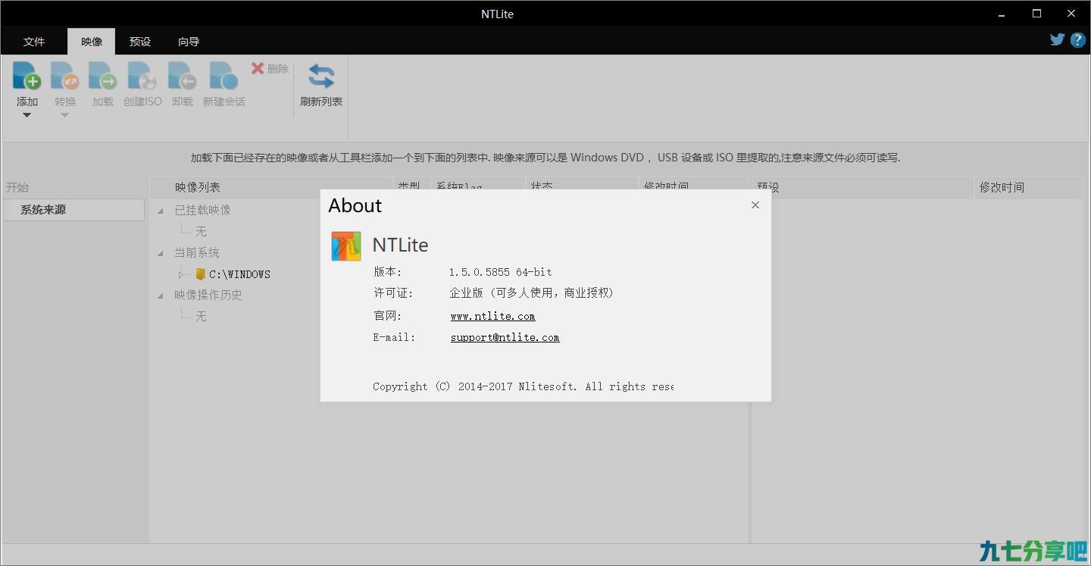Click the 转换 (Convert) toolbar icon

pyautogui.click(x=65, y=76)
